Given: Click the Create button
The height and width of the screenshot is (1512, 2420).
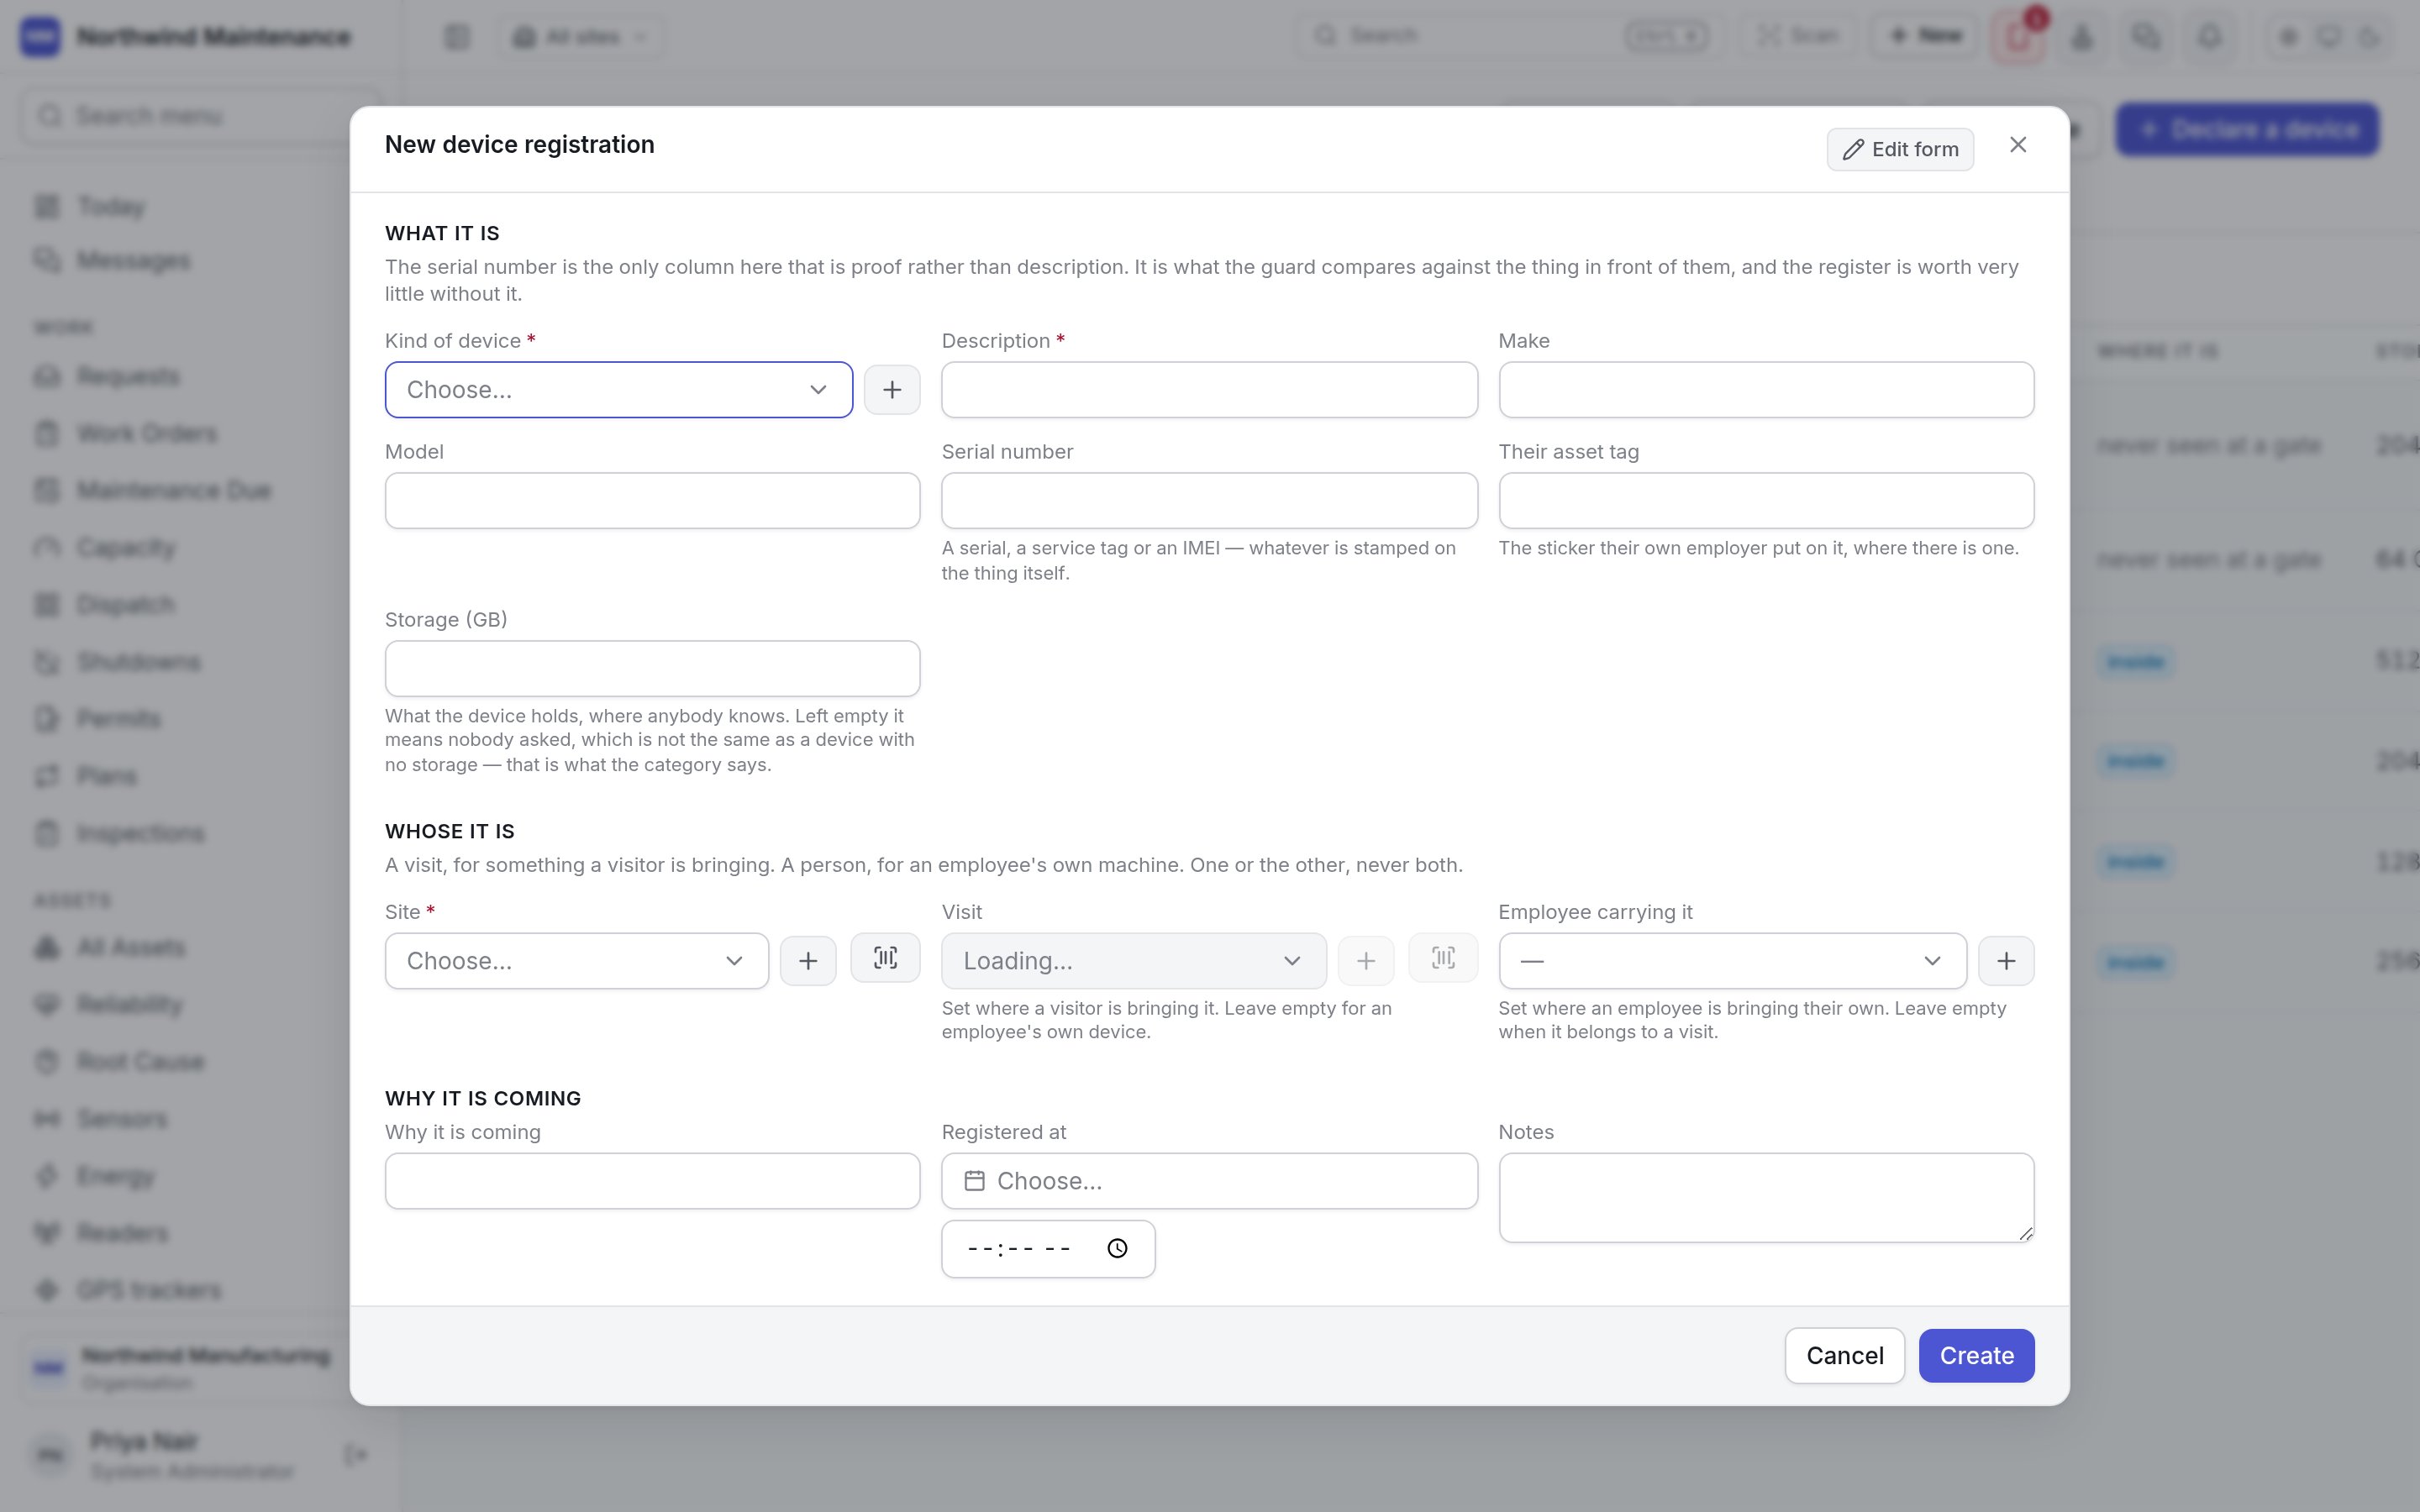Looking at the screenshot, I should click(x=1976, y=1356).
